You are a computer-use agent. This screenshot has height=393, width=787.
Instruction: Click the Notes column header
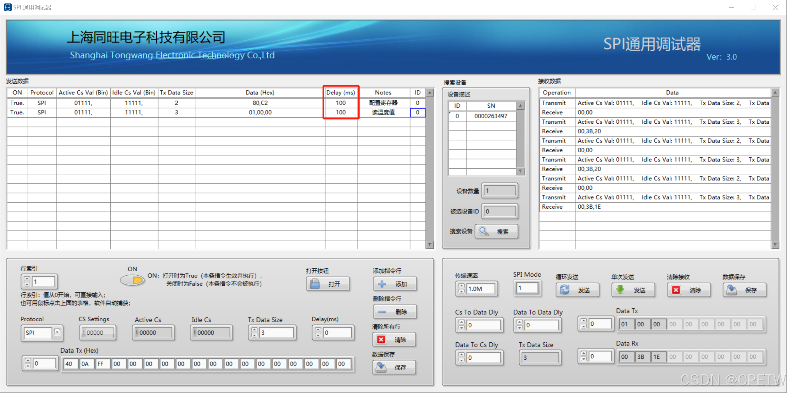(383, 93)
